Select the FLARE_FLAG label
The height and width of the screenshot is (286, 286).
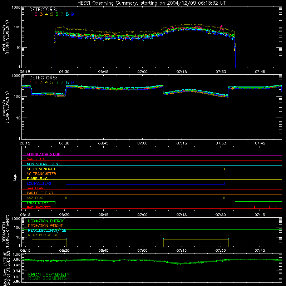coord(37,178)
